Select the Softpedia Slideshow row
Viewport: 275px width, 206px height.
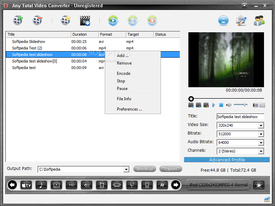click(x=93, y=42)
